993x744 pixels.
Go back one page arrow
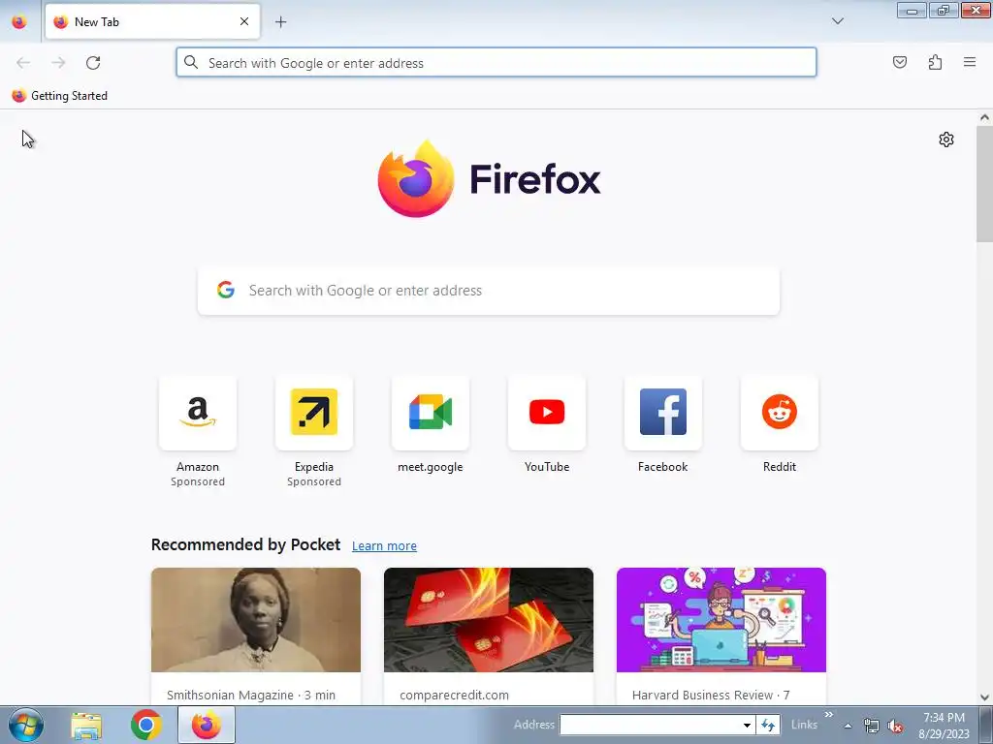tap(23, 63)
